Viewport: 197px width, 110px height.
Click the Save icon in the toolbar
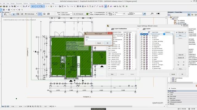coord(4,6)
